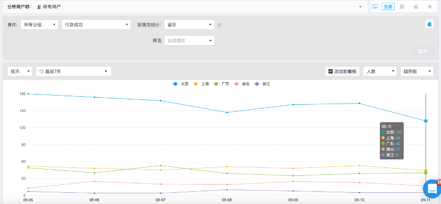
Task: Open the 人数 metric dropdown
Action: point(380,71)
